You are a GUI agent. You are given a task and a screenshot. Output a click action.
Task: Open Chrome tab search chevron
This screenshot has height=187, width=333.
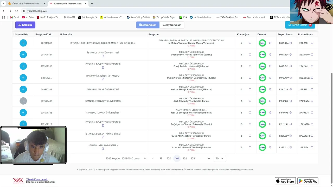[x=3, y=3]
